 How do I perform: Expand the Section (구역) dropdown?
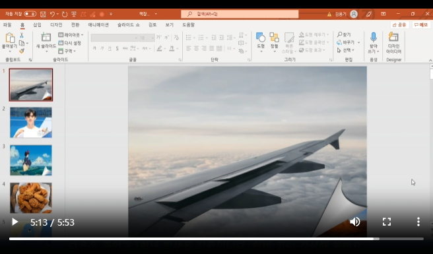(67, 51)
